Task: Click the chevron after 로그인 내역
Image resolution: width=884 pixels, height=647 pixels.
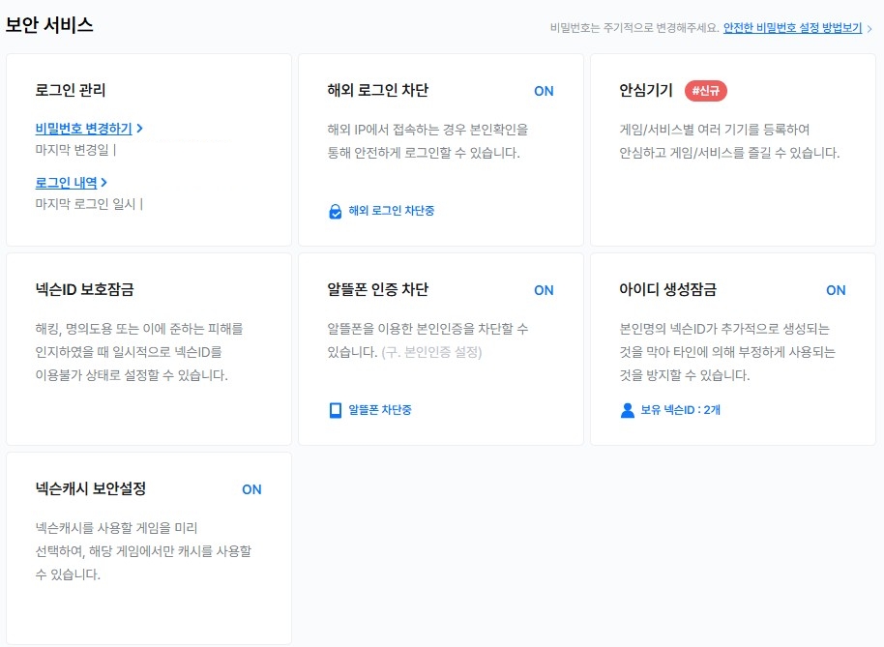Action: click(x=103, y=183)
